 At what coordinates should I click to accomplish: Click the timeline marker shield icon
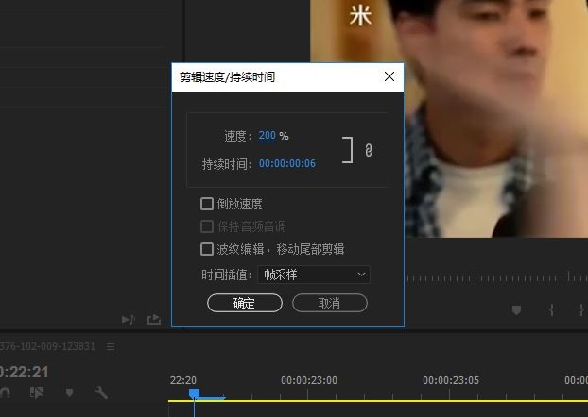click(x=69, y=392)
